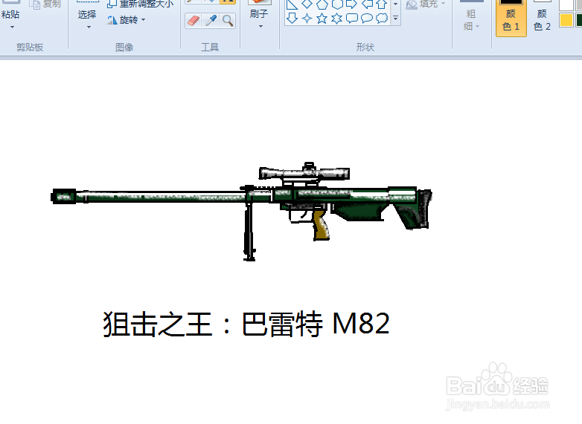The height and width of the screenshot is (424, 582).
Task: Select the pentagon shape
Action: 322,4
